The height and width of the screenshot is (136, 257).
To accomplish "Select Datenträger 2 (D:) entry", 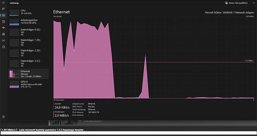I will point(29,53).
